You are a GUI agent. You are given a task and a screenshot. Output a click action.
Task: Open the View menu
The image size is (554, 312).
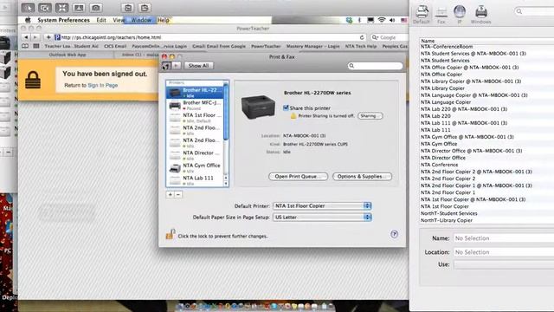pos(119,20)
